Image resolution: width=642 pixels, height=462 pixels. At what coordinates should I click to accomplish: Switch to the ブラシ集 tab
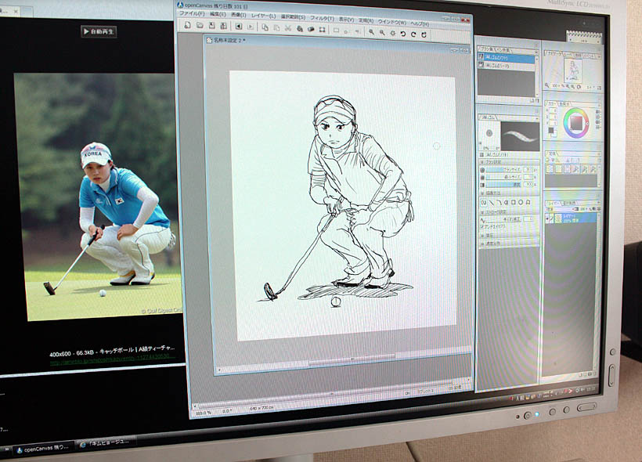[486, 49]
